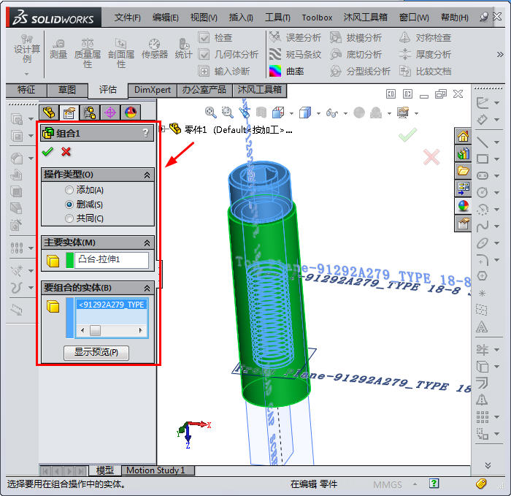Open Appearances color ball in task pane
Viewport: 511px width, 496px height.
coord(463,206)
